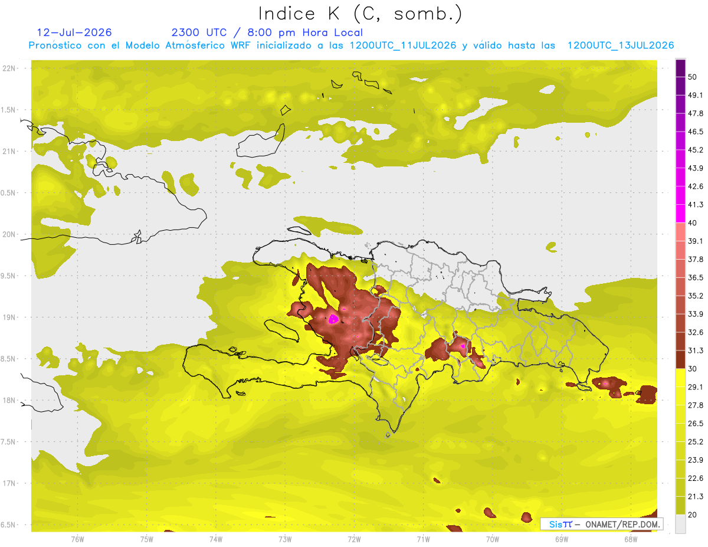
Task: Click the legend value "26.5"
Action: pos(696,423)
